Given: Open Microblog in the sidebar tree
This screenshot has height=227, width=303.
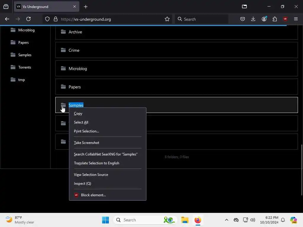Looking at the screenshot, I should point(26,30).
